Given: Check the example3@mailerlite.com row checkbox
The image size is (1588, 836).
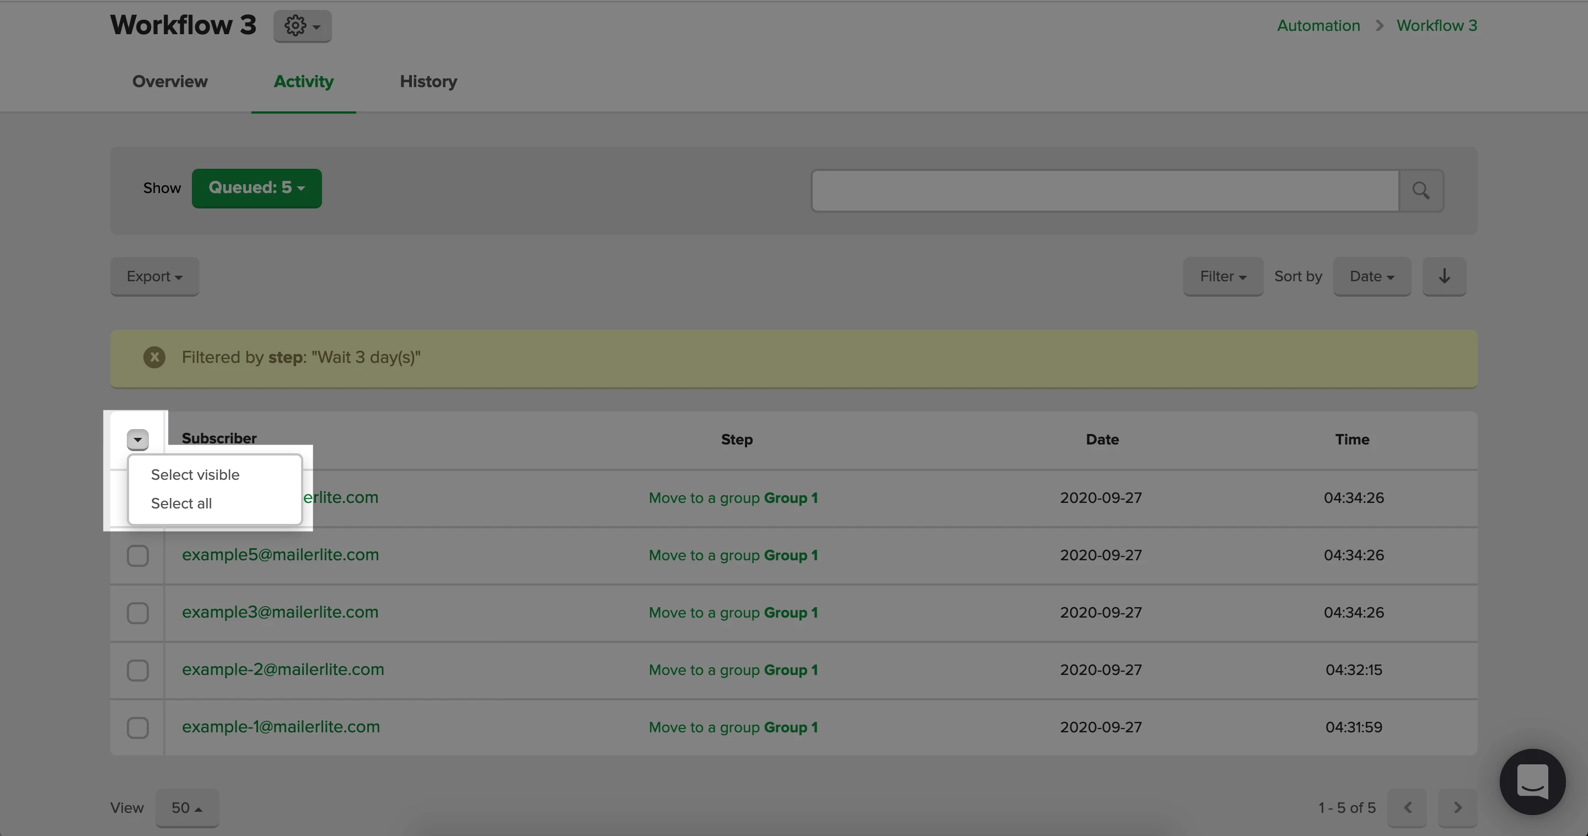Looking at the screenshot, I should [137, 613].
